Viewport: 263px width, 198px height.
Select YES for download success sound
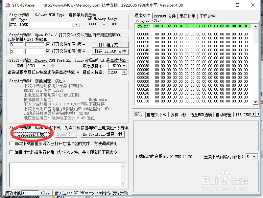(171, 156)
